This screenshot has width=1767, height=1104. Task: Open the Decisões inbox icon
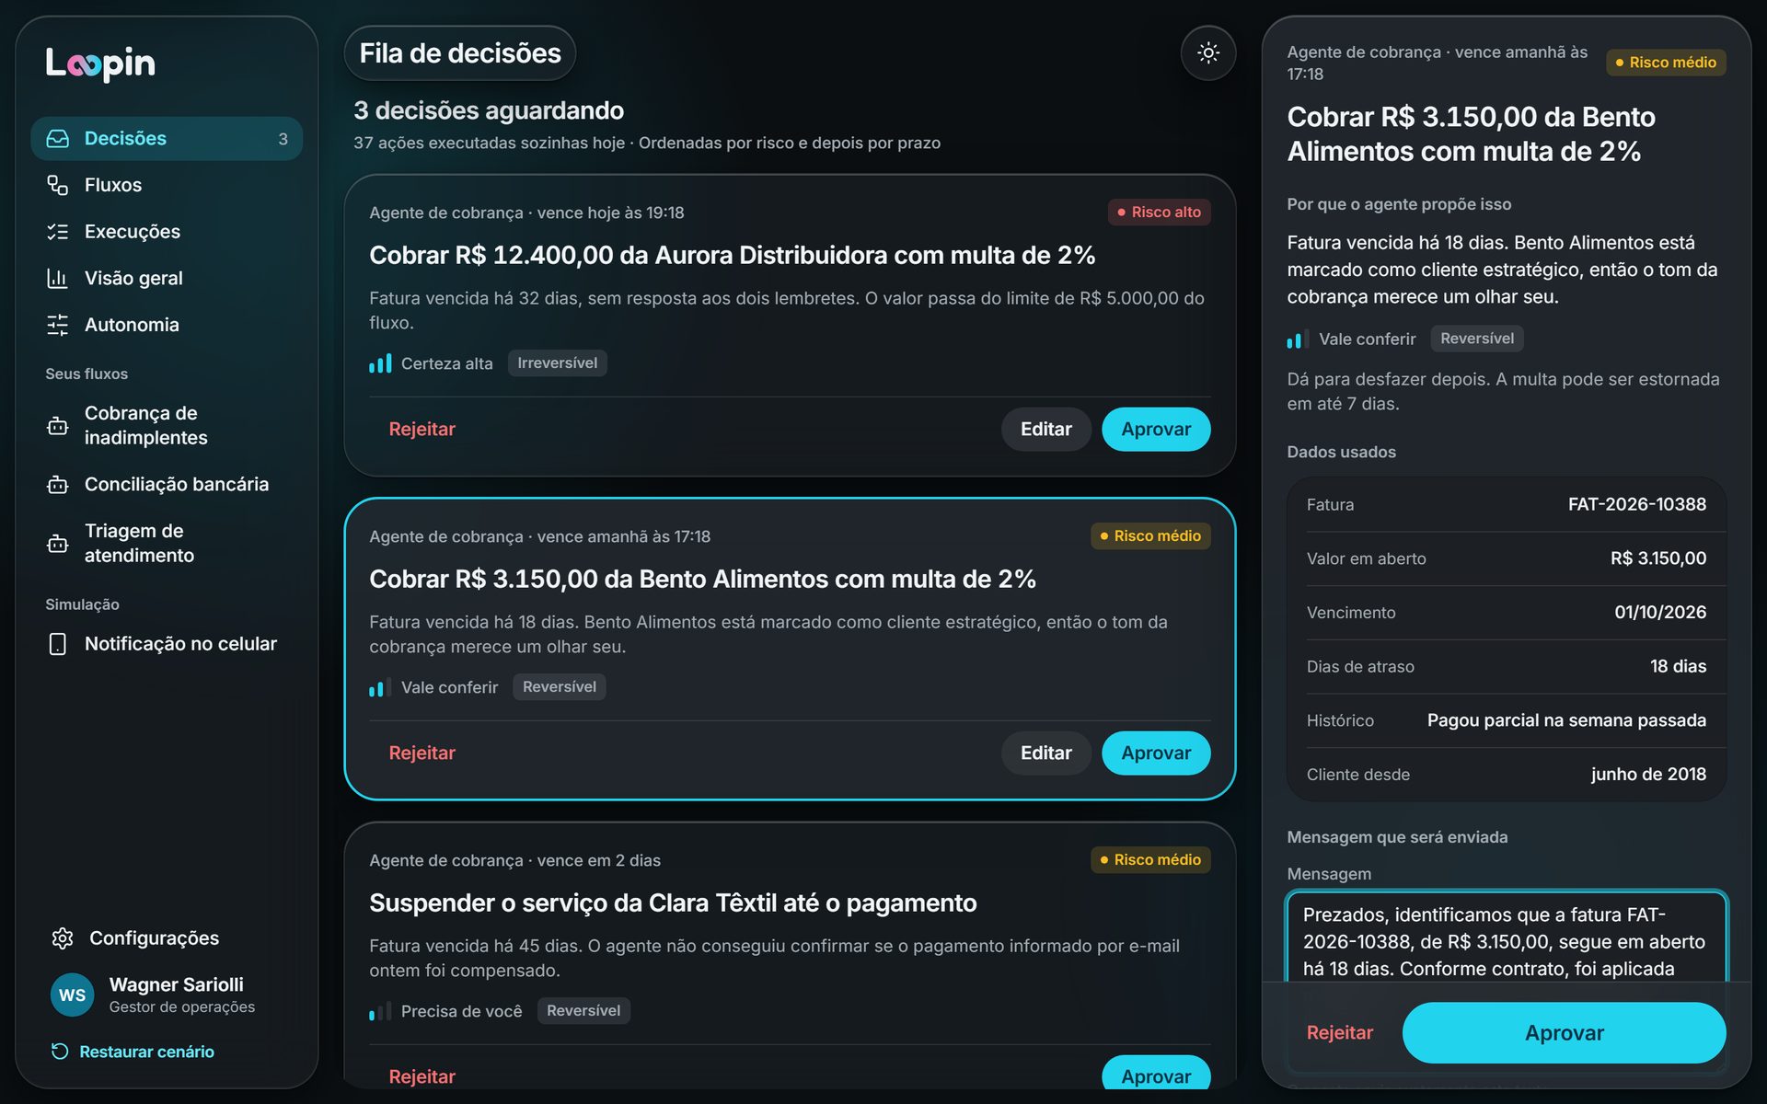(x=58, y=138)
